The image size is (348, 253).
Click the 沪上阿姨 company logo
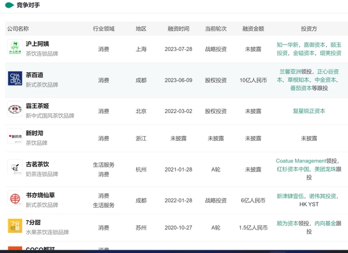click(x=15, y=49)
